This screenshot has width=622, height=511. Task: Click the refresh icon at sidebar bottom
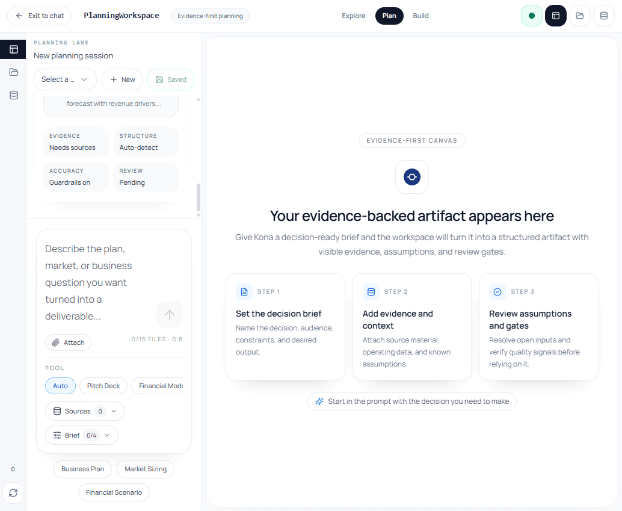point(13,493)
